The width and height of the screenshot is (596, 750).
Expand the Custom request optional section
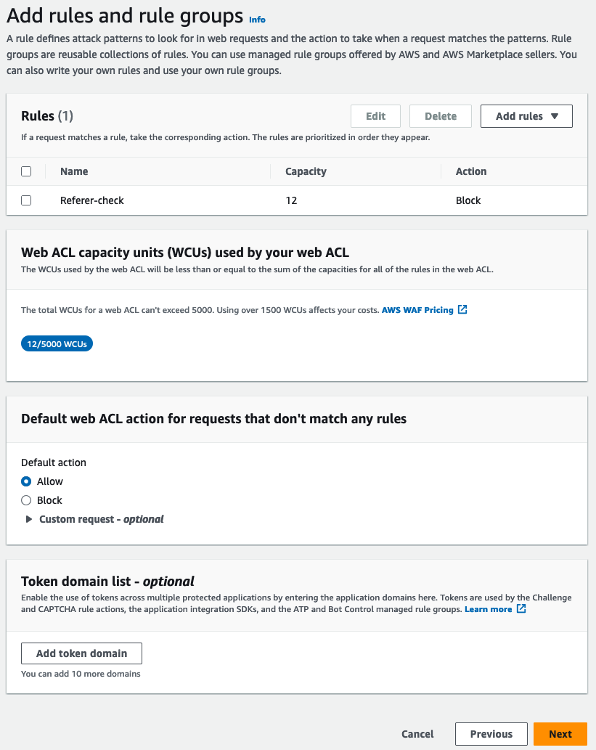point(29,519)
